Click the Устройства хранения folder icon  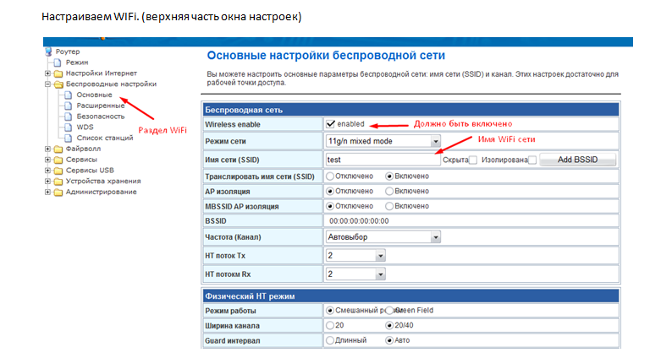(x=58, y=181)
